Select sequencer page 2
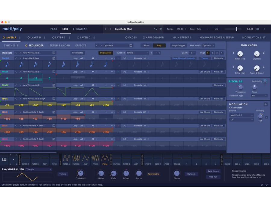 point(212,53)
